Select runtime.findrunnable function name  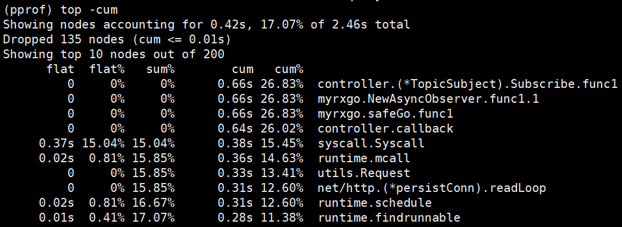click(388, 217)
